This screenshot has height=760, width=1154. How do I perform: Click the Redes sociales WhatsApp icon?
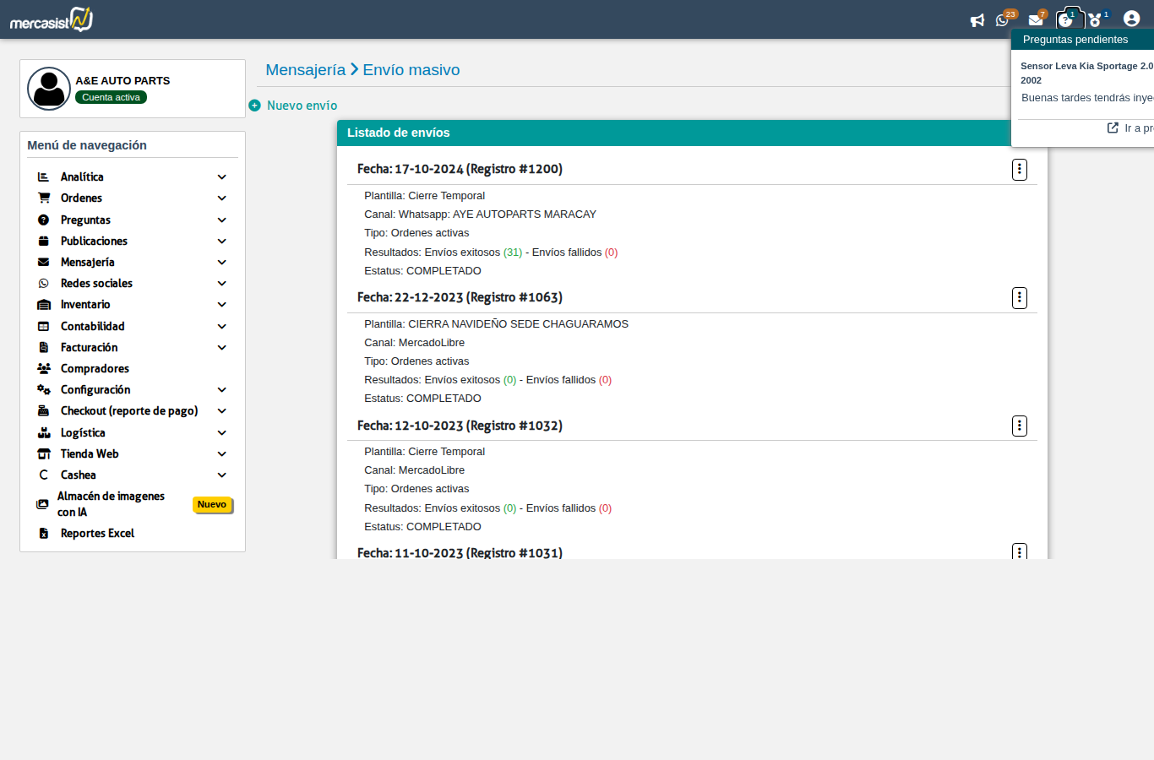[x=42, y=283]
